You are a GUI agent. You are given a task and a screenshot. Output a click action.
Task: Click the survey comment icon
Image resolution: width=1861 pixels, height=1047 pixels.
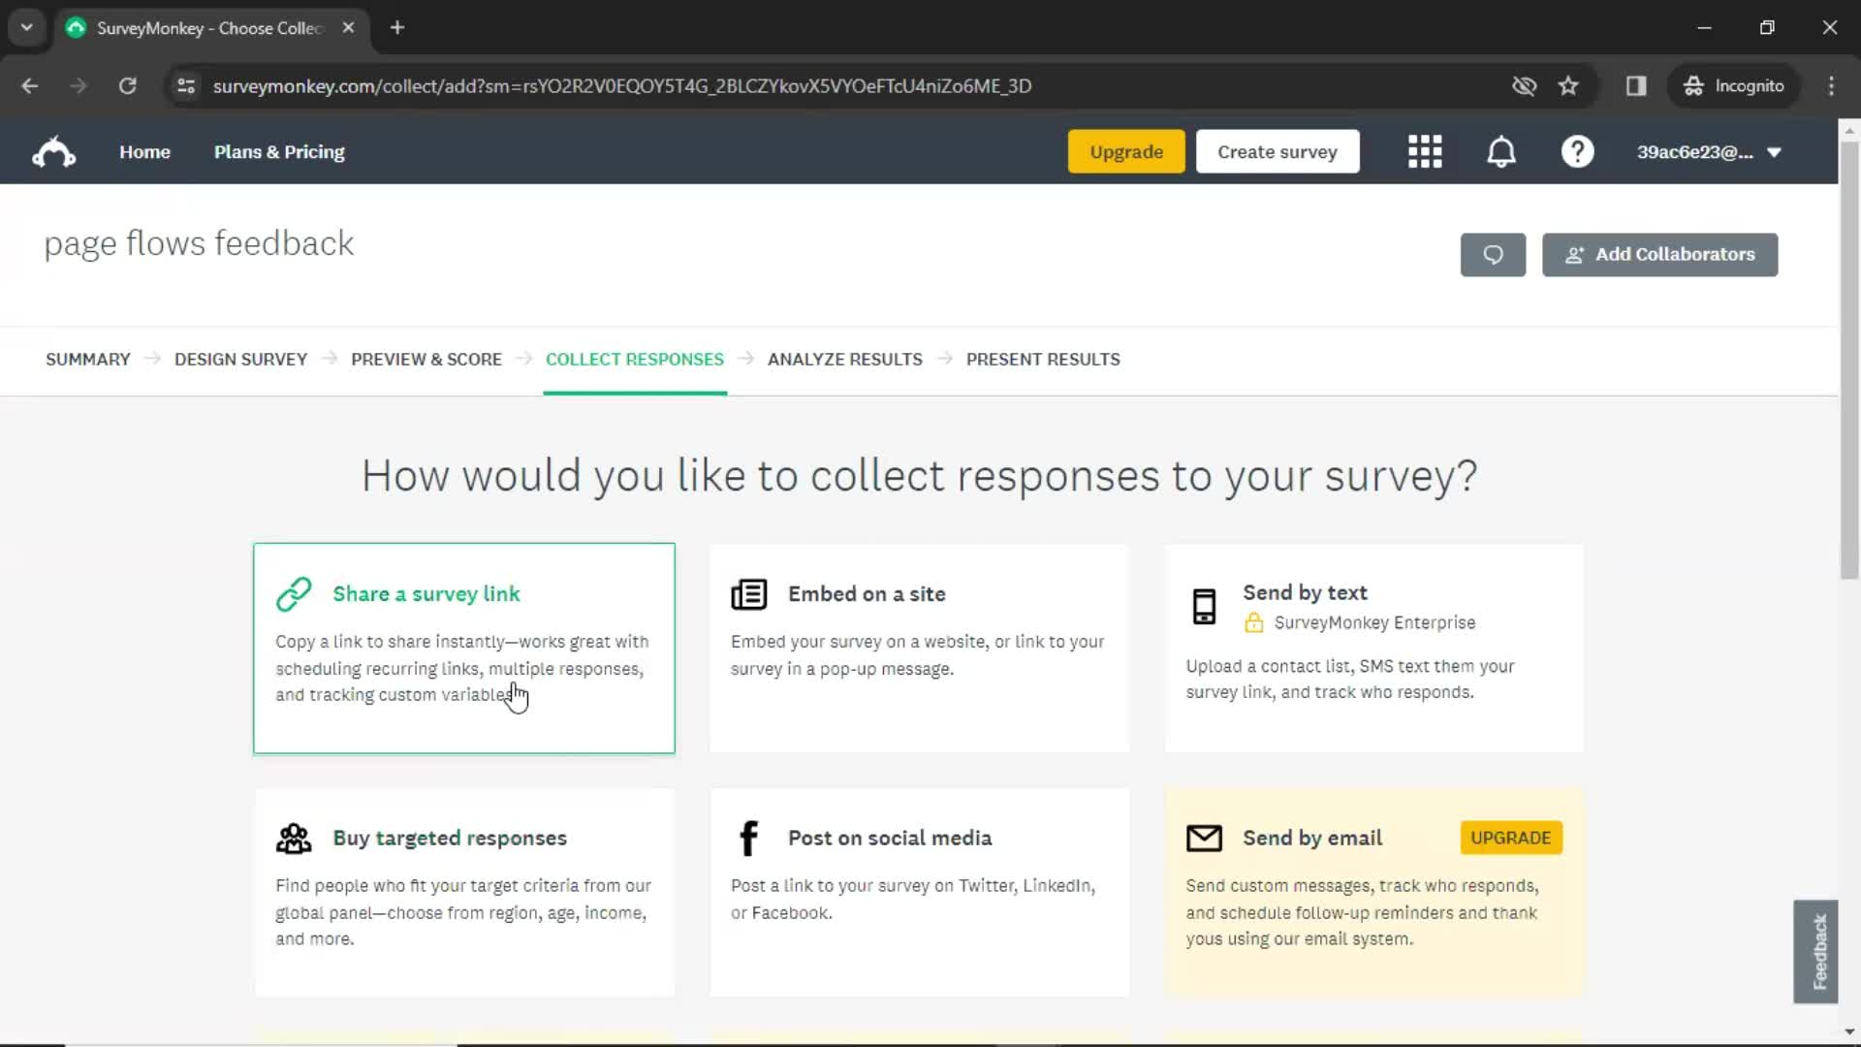point(1493,253)
